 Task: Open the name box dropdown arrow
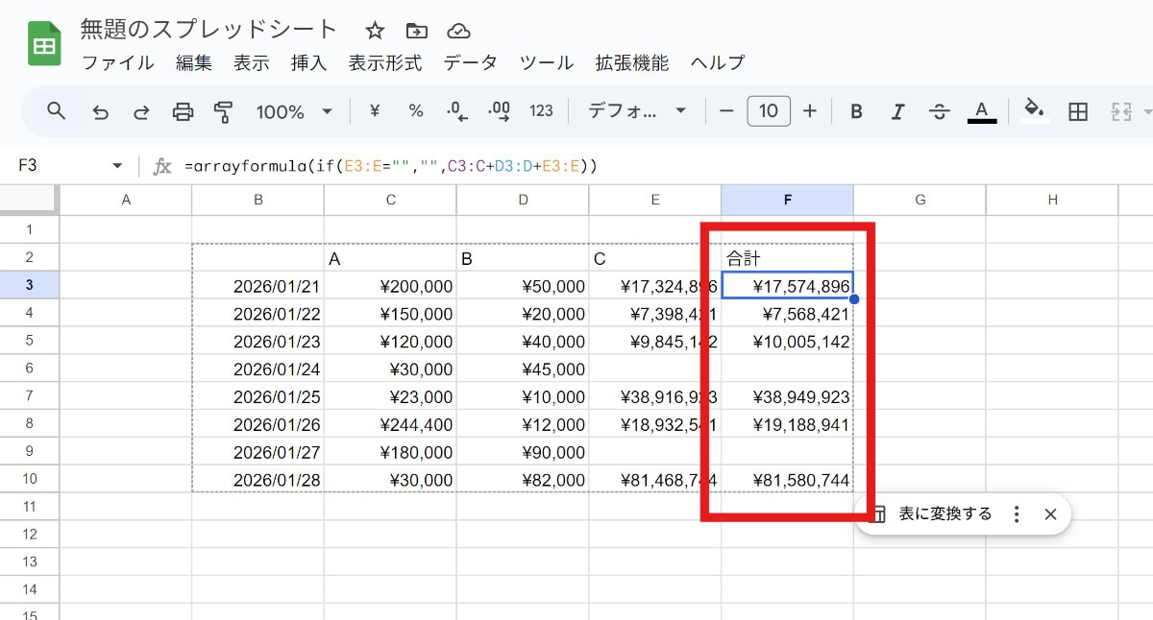click(x=117, y=166)
